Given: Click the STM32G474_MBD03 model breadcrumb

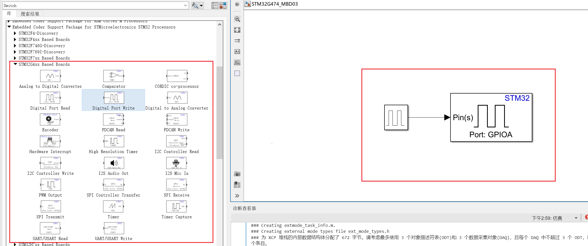Looking at the screenshot, I should 274,4.
